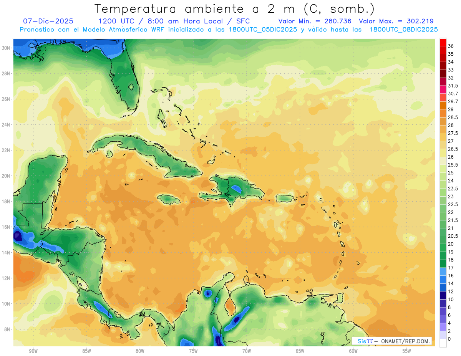Click the 'SisTT – ONAMET/REP.DOM.' credit box
This screenshot has height=356, width=461.
pyautogui.click(x=391, y=341)
